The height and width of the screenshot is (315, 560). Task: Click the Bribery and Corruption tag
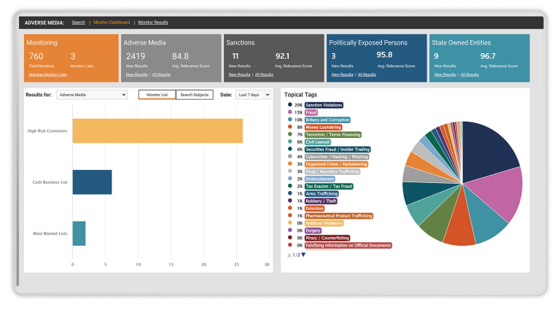tap(328, 120)
